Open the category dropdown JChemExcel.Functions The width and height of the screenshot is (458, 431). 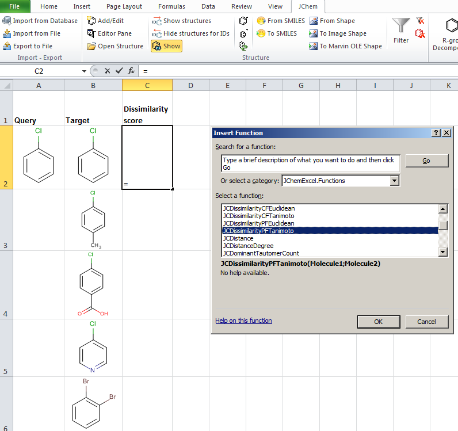(394, 181)
